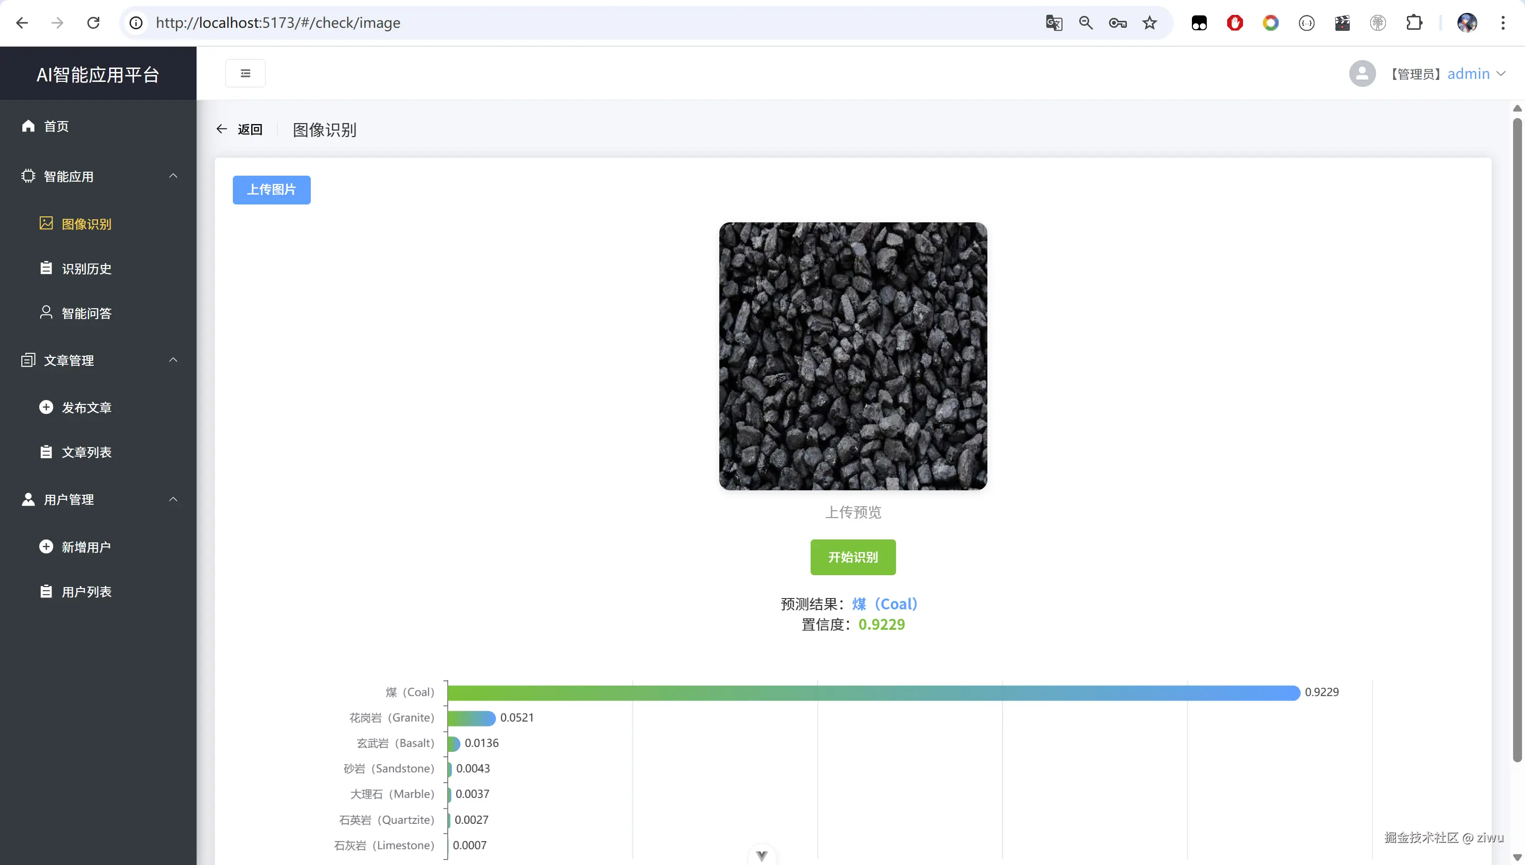Reload the page with the refresh icon
Screen dimensions: 1525x865
pyautogui.click(x=93, y=22)
